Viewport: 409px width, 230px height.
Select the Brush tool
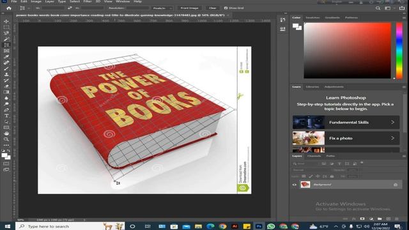6,68
